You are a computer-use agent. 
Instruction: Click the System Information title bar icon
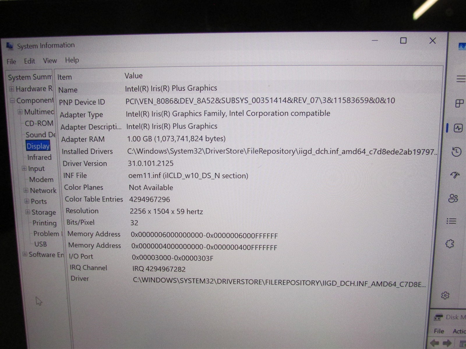10,46
